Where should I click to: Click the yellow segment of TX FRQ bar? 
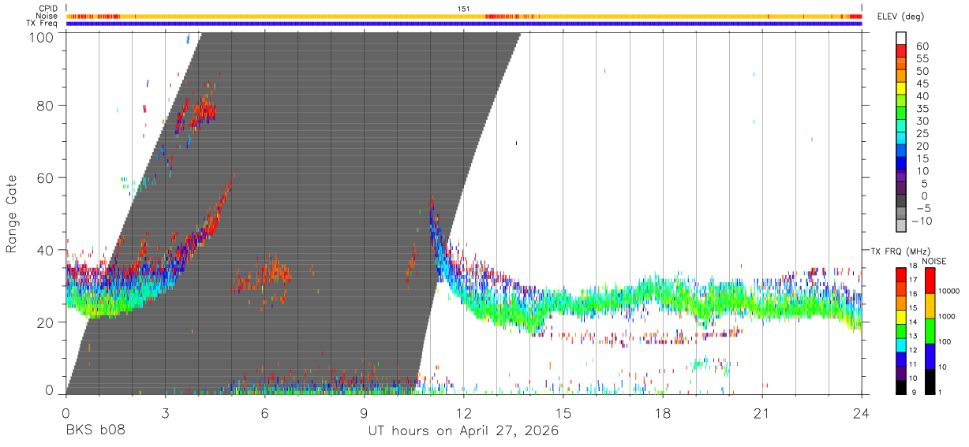900,317
